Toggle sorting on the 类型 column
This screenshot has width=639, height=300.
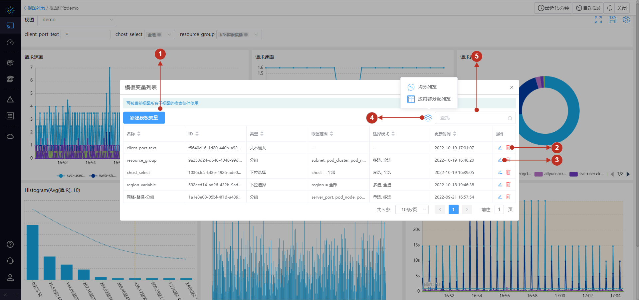click(x=262, y=133)
